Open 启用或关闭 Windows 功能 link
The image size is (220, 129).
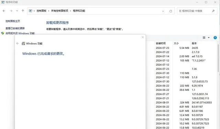pyautogui.click(x=20, y=33)
